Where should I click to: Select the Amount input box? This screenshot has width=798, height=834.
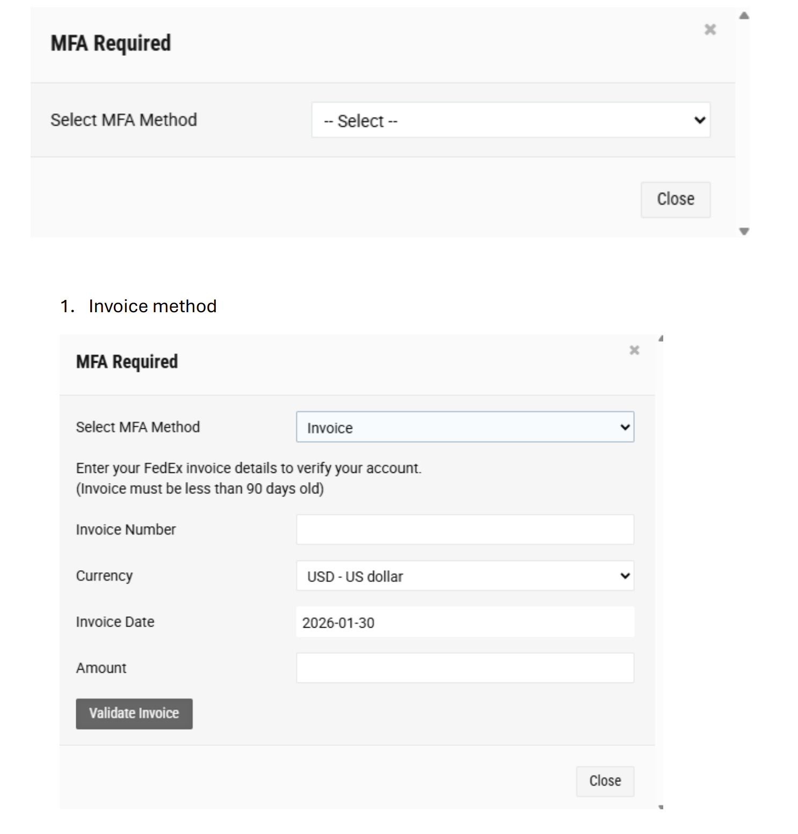coord(465,668)
